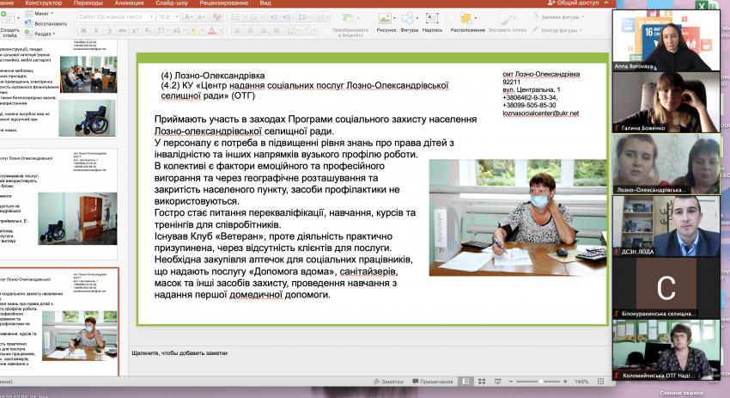Select the wheelchair slide thumbnail with cabinet

59,204
